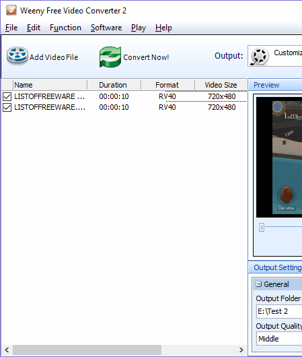
Task: Click the scroll right arrow of file list
Action: 241,350
